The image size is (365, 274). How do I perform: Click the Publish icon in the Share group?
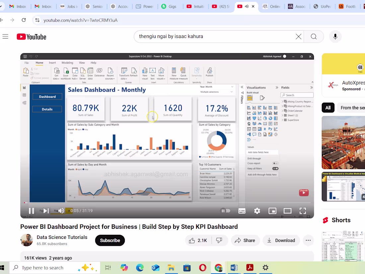click(x=209, y=70)
